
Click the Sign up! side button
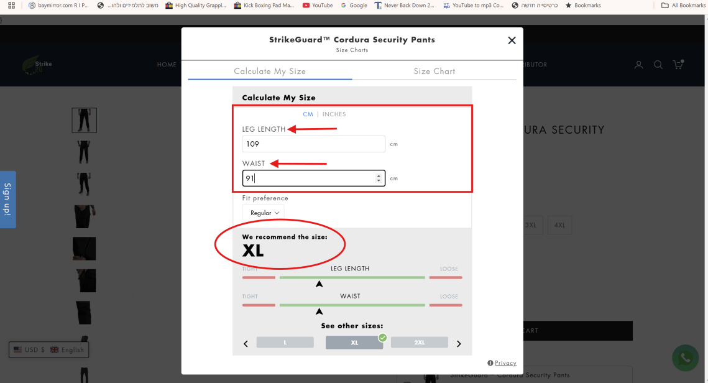click(x=8, y=200)
